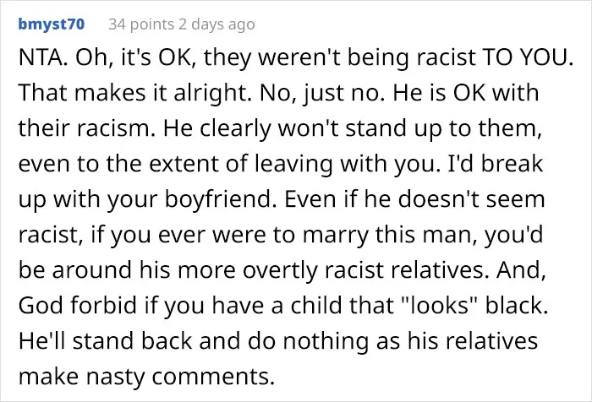
Task: Click "He'll stand back and do nothing"
Action: coord(194,341)
